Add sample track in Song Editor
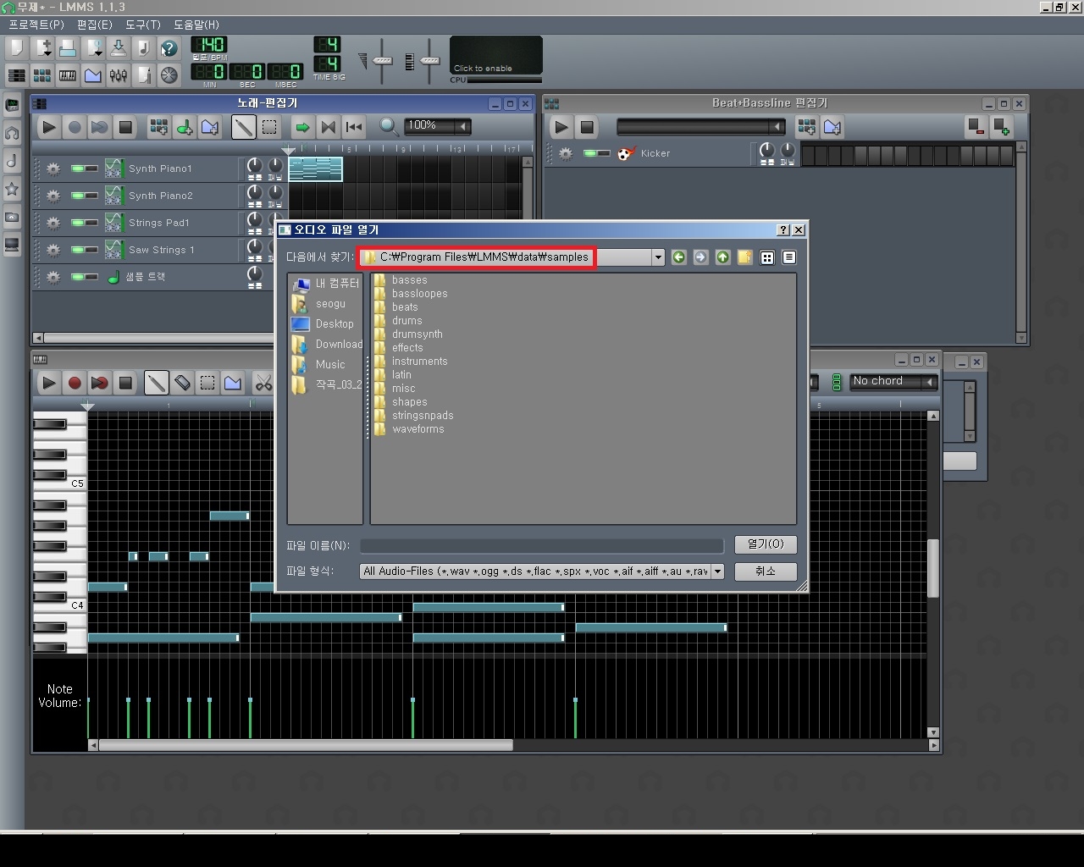This screenshot has height=867, width=1084. pyautogui.click(x=184, y=127)
